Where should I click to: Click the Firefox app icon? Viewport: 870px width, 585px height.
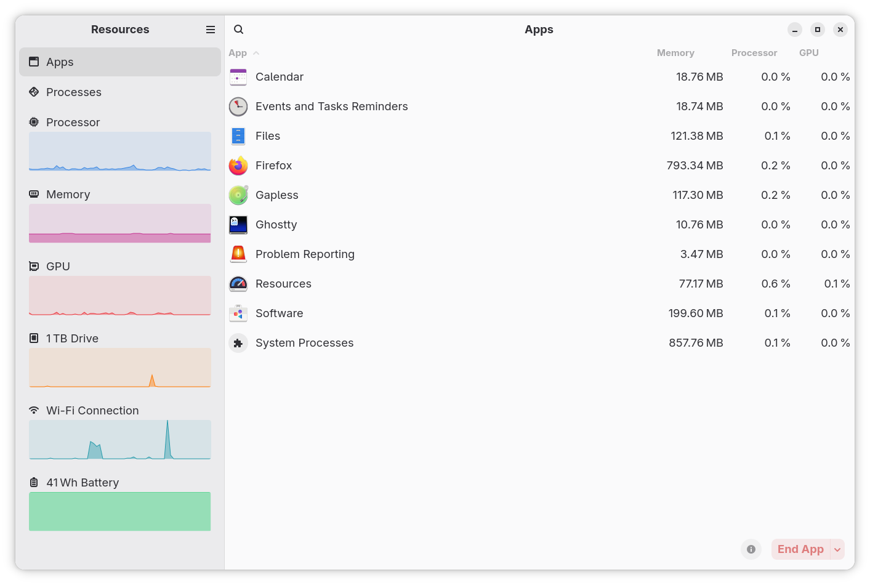pyautogui.click(x=238, y=166)
